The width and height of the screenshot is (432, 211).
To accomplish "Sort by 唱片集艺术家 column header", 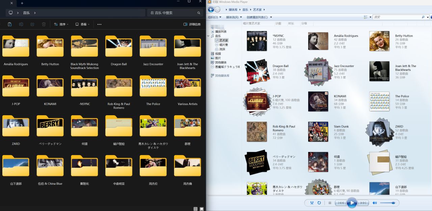I will click(x=252, y=24).
